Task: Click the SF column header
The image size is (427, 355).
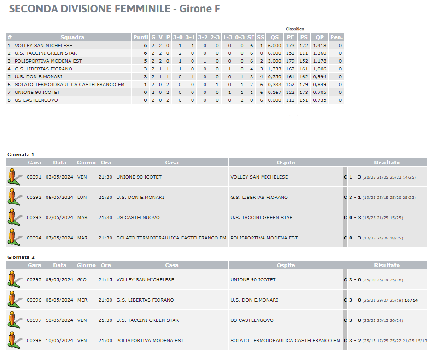Action: [x=251, y=37]
